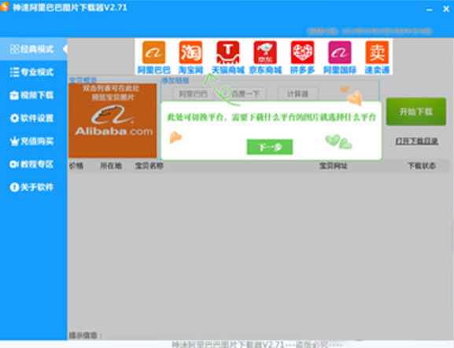Click the 宝贝名称 column header
This screenshot has height=348, width=454.
[x=149, y=166]
